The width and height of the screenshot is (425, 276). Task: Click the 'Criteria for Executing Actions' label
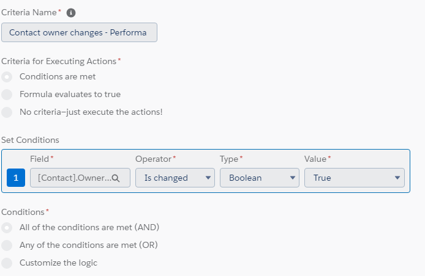pyautogui.click(x=59, y=61)
